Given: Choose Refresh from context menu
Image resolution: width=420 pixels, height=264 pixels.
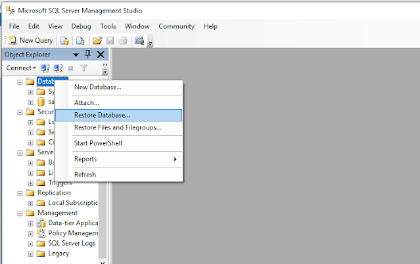Looking at the screenshot, I should tap(119, 175).
